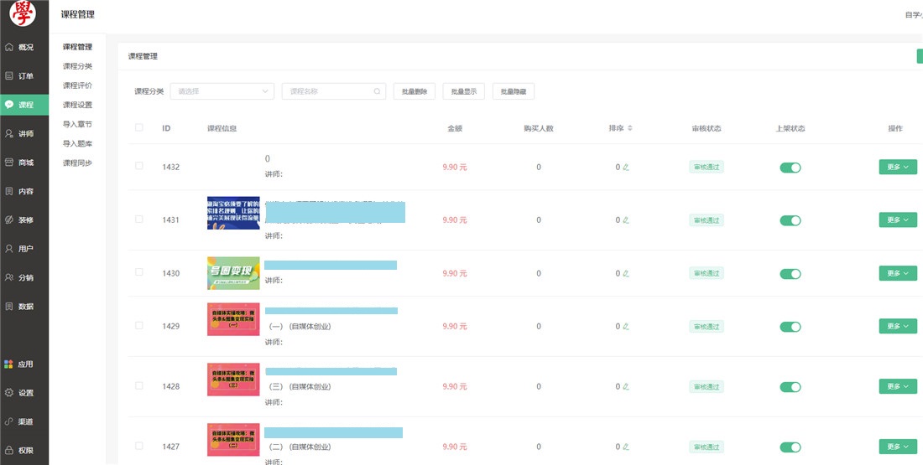Go to 商城 mall sidebar icon
Image resolution: width=923 pixels, height=465 pixels.
(x=9, y=162)
